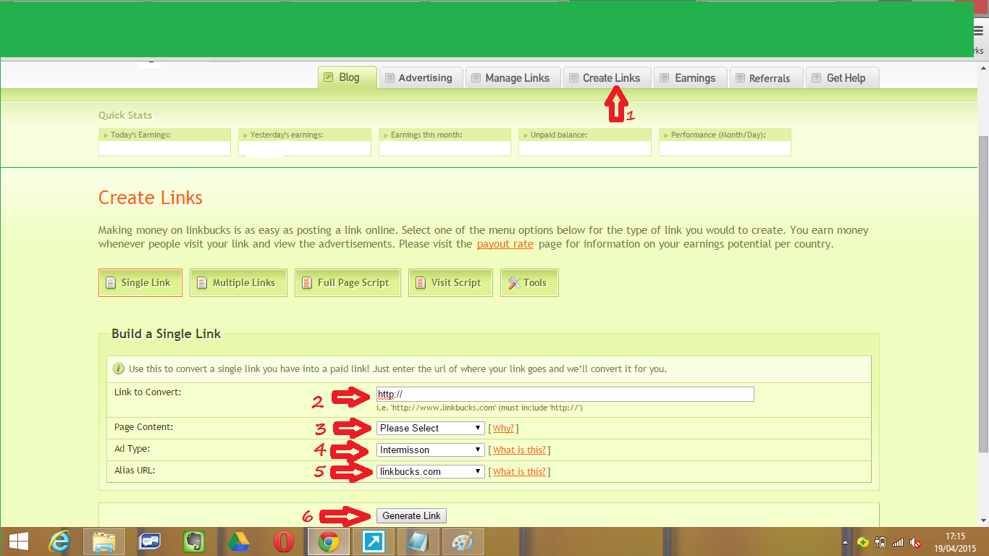Open Google Chrome from the taskbar
This screenshot has width=989, height=556.
(328, 541)
